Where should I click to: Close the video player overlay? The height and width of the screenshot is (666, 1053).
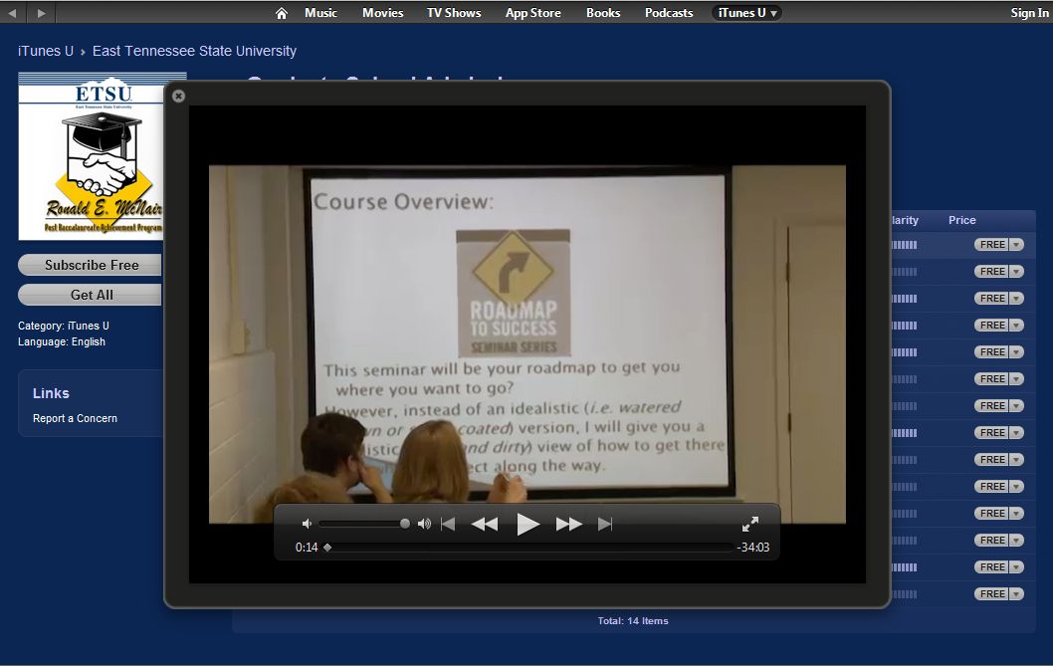coord(178,97)
